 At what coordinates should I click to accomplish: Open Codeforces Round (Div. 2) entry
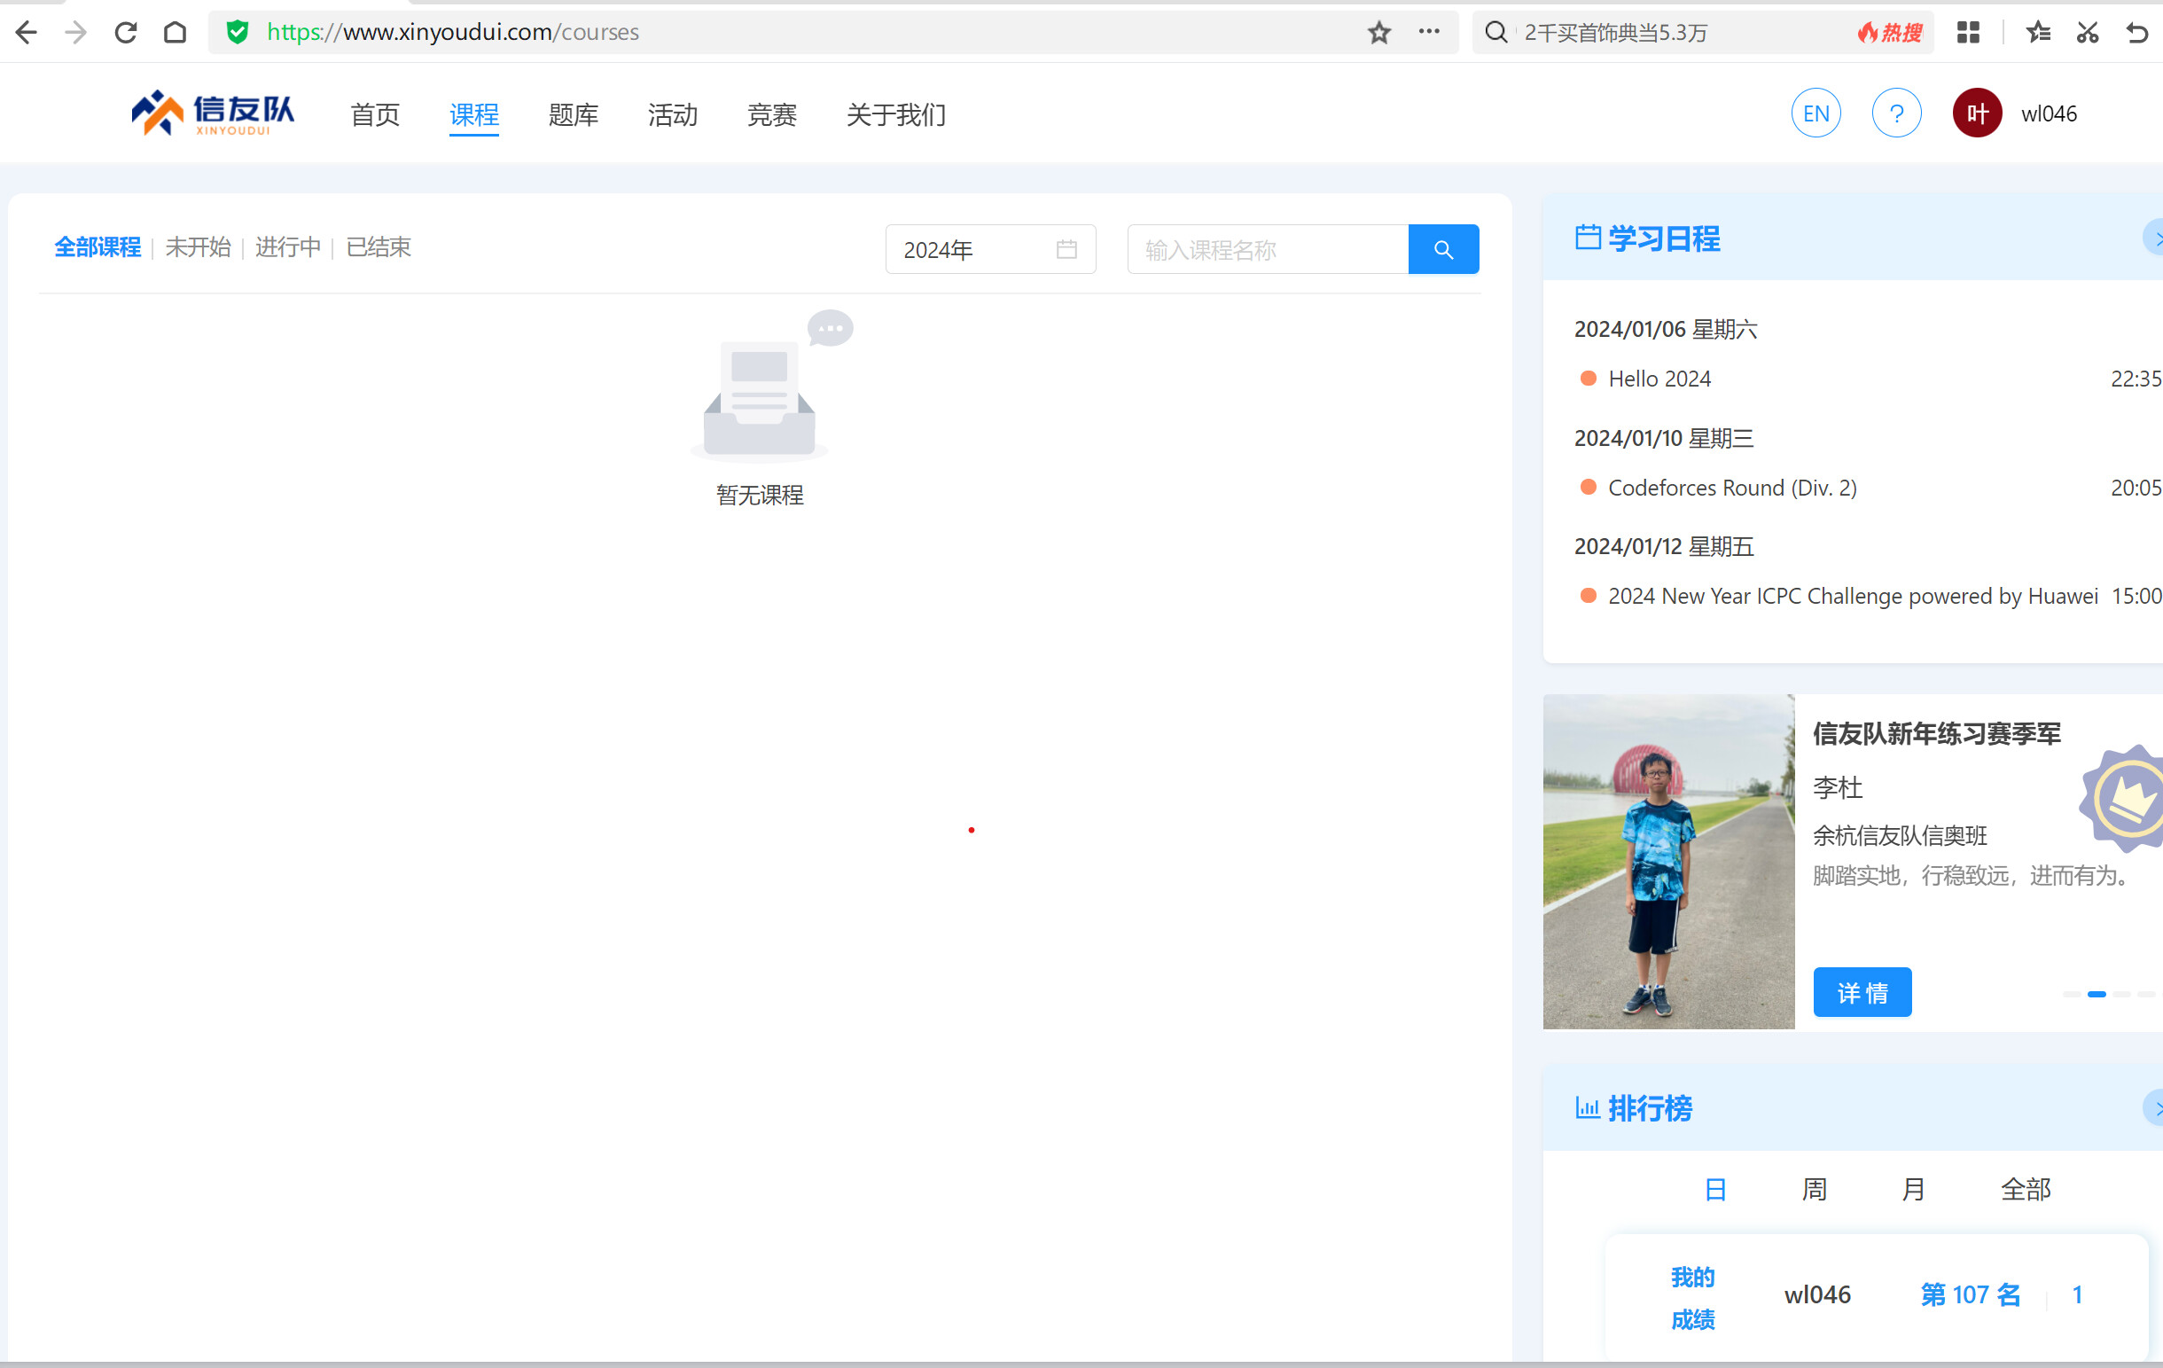(1732, 488)
